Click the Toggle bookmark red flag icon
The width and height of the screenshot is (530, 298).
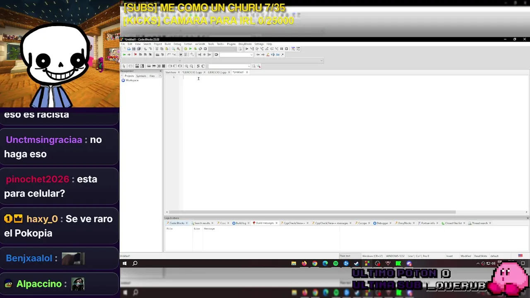135,55
